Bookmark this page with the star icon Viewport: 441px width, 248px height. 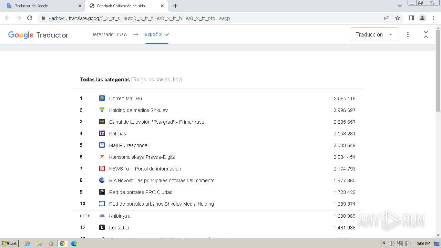[x=398, y=18]
